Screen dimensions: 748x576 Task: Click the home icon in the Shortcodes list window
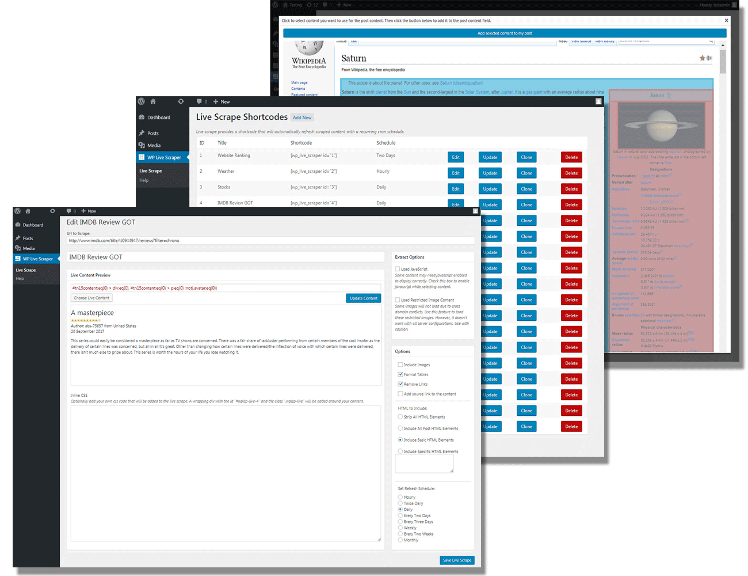coord(153,101)
